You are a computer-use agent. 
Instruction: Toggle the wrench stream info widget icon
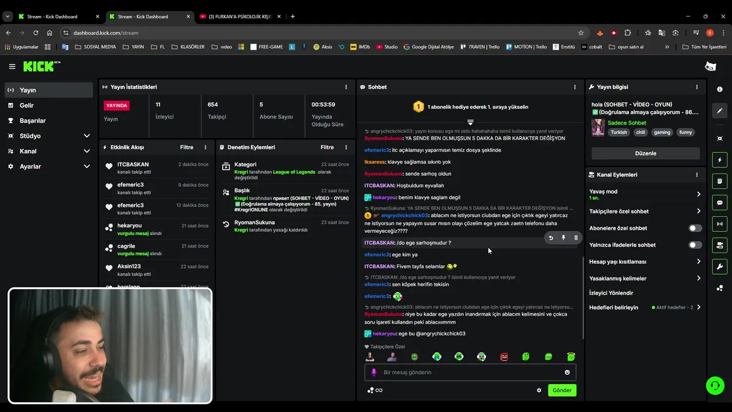click(719, 266)
